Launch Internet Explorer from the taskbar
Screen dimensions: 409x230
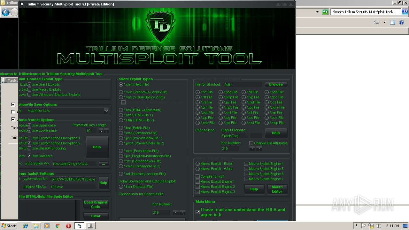pos(26,226)
